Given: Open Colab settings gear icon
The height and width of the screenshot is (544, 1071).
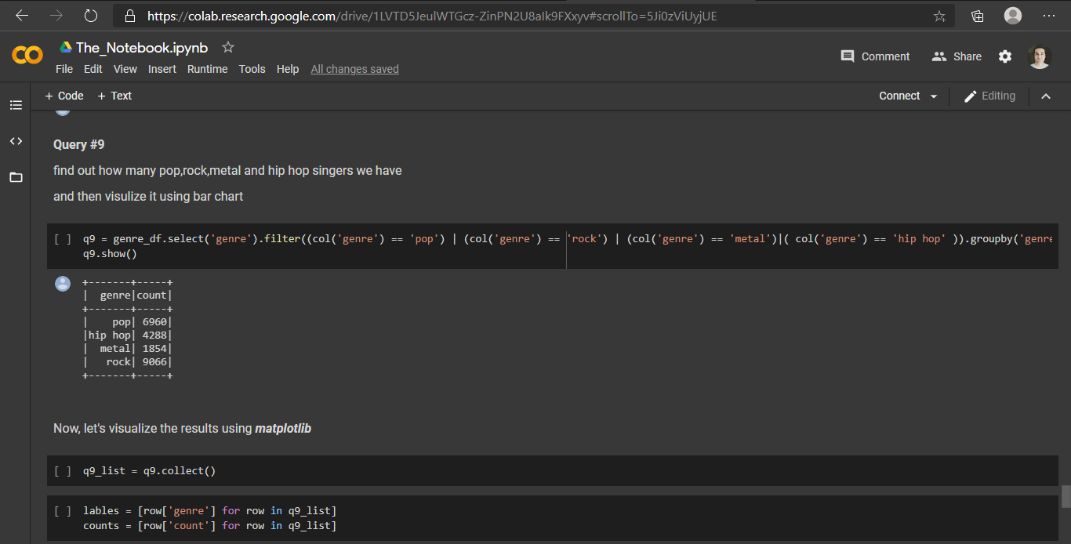Looking at the screenshot, I should (x=1005, y=56).
